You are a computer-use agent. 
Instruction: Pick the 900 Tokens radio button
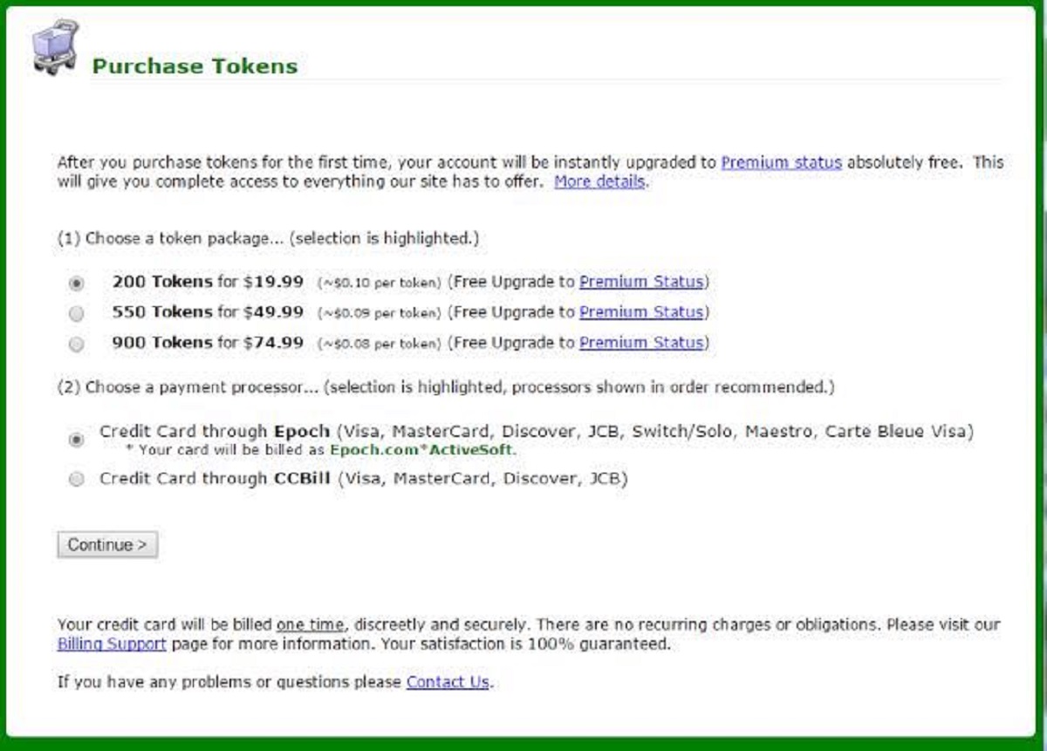pos(77,345)
